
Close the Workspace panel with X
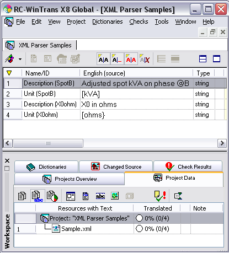[7, 161]
